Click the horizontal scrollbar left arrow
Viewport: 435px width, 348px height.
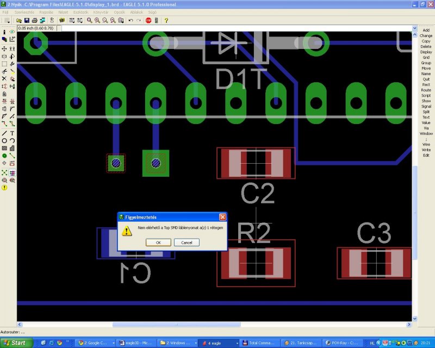[x=20, y=325]
